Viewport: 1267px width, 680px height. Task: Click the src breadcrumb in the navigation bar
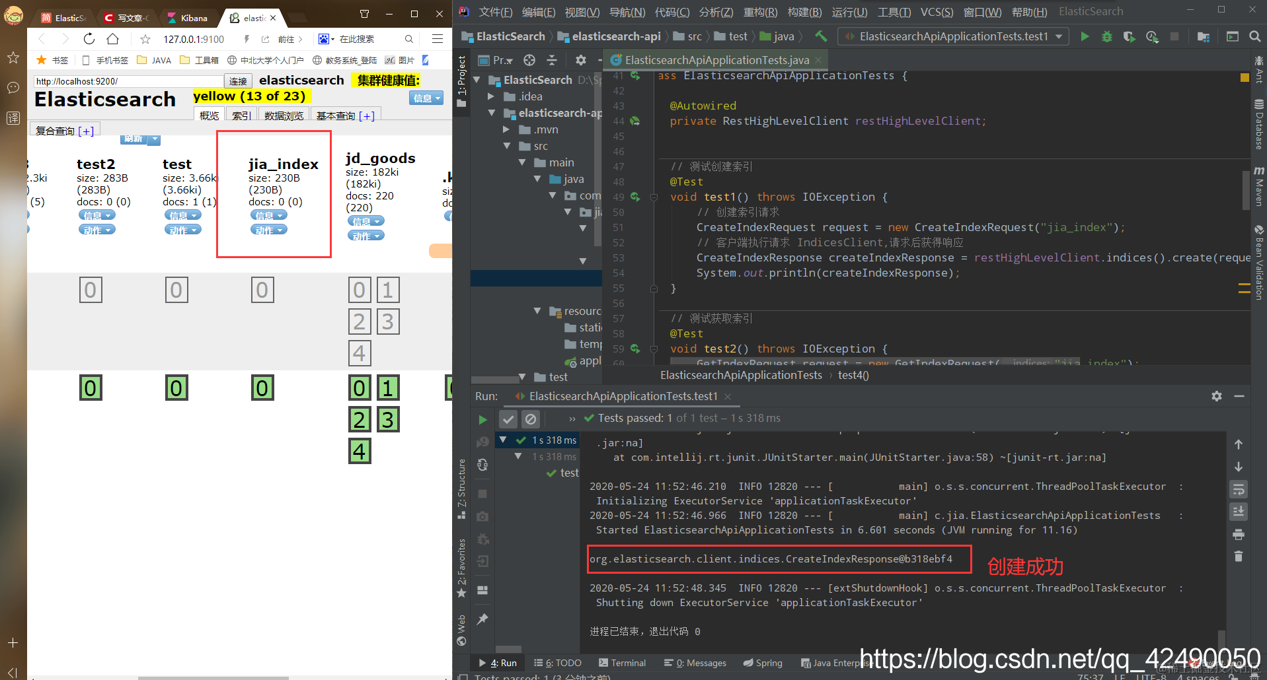point(687,36)
